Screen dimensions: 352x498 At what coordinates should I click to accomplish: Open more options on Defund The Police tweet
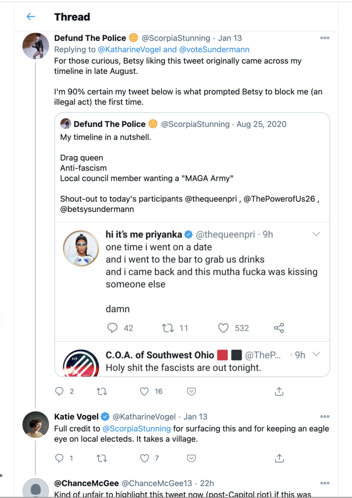[325, 38]
